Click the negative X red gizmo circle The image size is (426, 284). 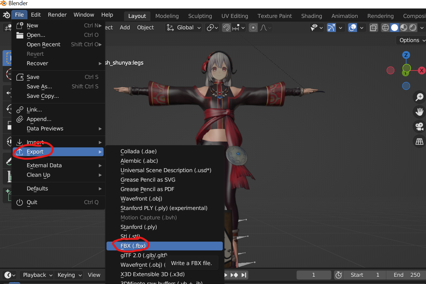(x=390, y=70)
